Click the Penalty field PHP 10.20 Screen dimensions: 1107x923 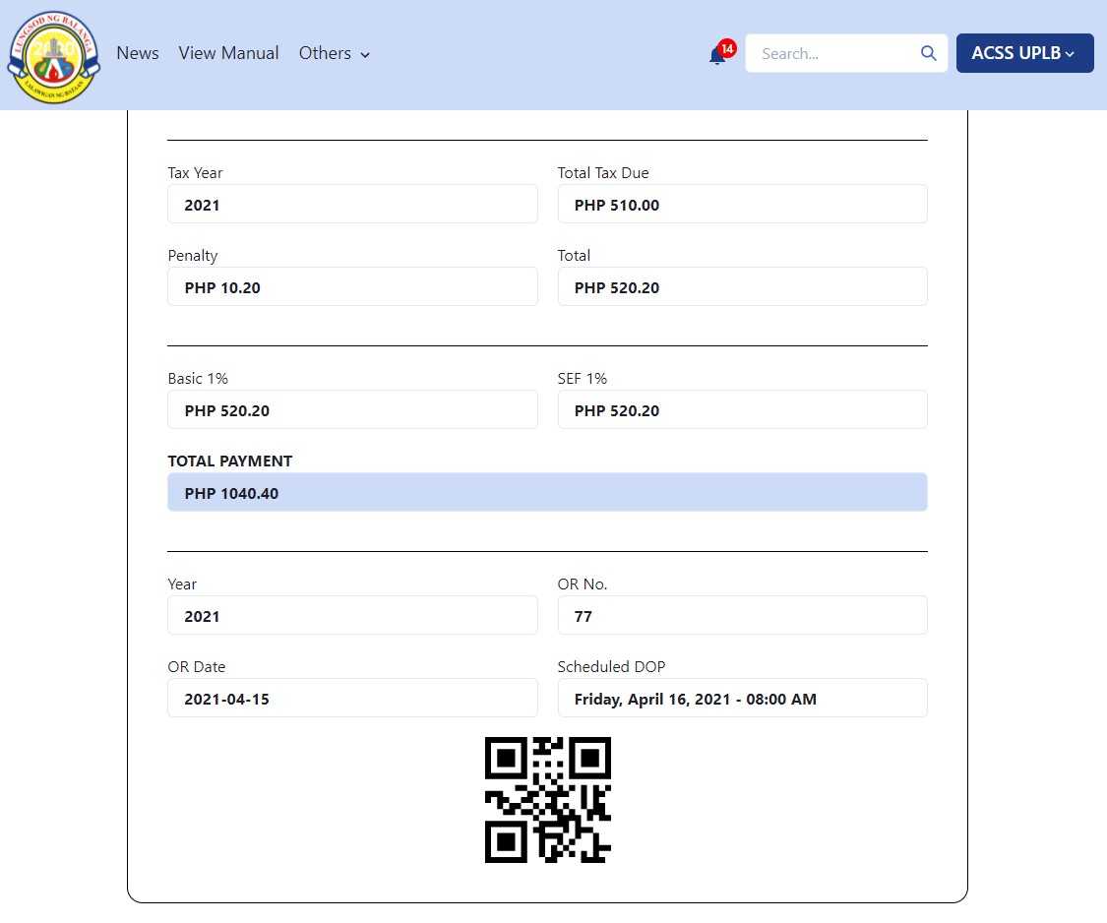352,287
